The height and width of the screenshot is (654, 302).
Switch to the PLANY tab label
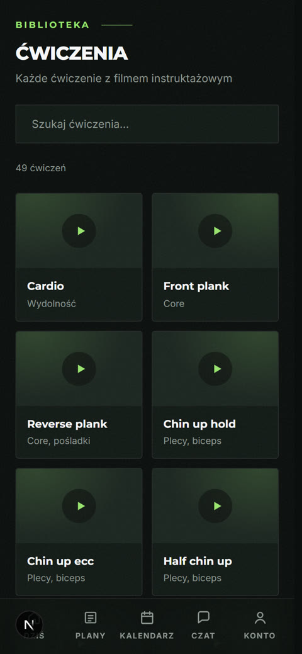[91, 636]
